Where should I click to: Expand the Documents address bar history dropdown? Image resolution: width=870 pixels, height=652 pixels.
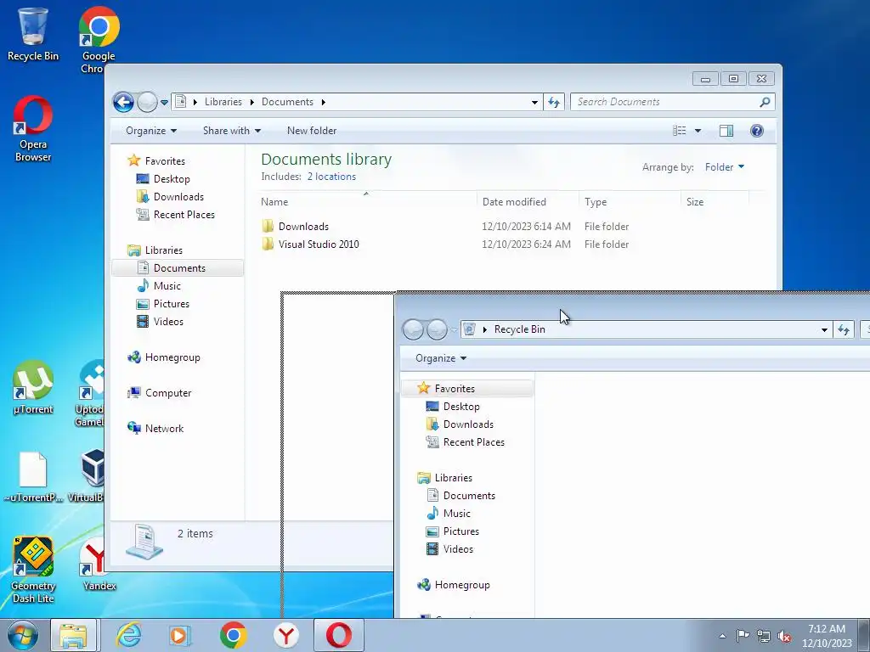tap(534, 102)
